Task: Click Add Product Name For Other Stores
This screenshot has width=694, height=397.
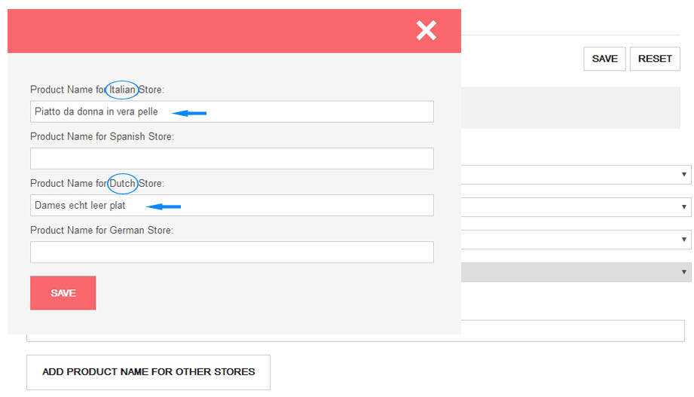Action: 148,372
